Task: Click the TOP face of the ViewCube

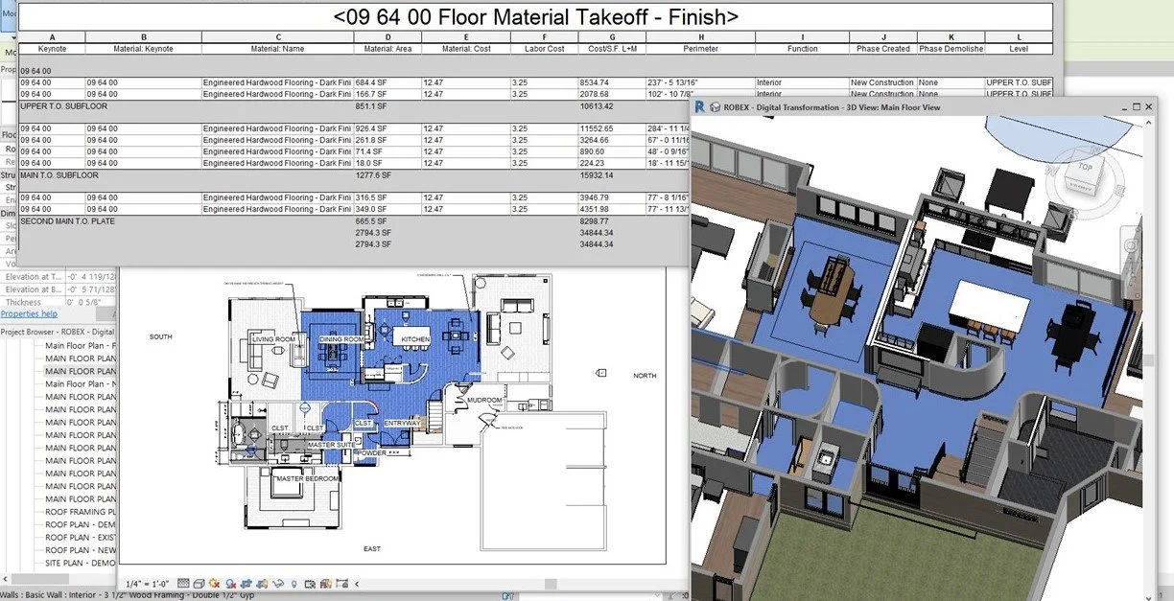Action: coord(1085,167)
